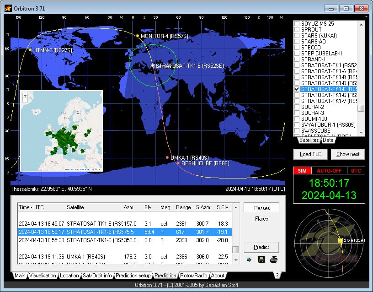
Task: Open the Data tab under satellite list
Action: pyautogui.click(x=328, y=140)
